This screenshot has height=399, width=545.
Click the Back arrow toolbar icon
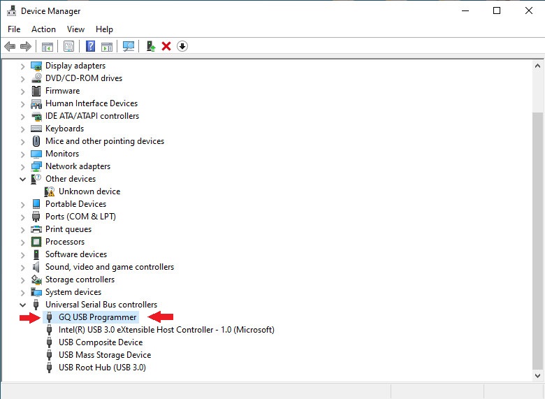[10, 46]
